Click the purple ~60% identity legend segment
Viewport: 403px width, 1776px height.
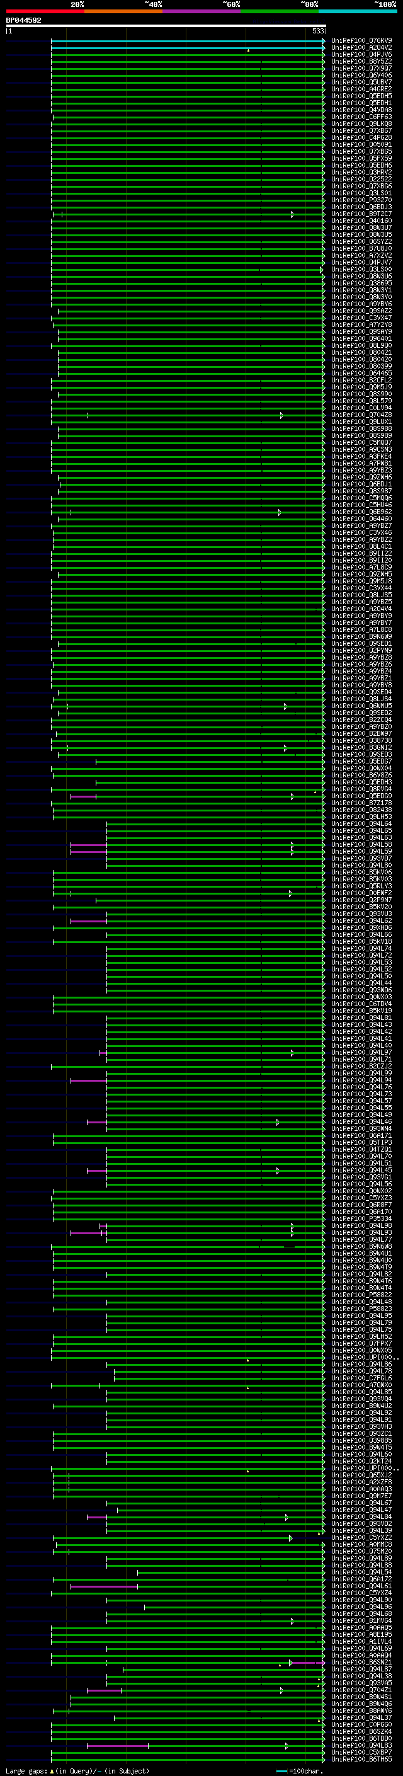(201, 11)
